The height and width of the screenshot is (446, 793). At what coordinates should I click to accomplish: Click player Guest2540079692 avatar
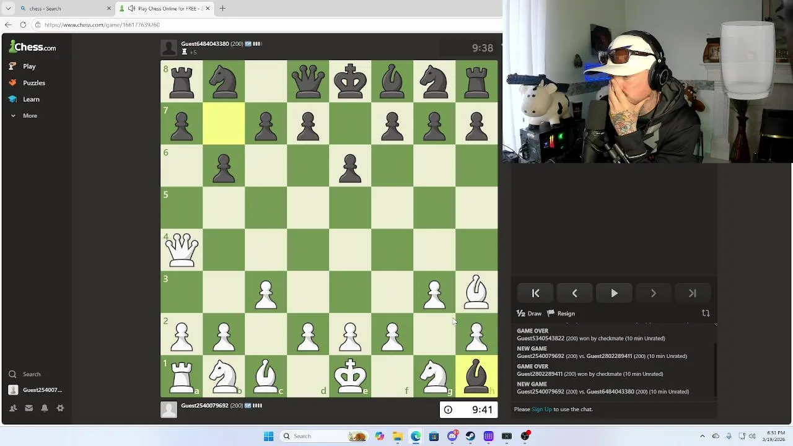(x=169, y=409)
